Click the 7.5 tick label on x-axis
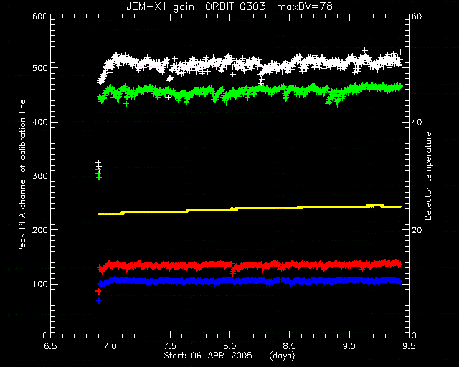Viewport: 459px width, 367px height. click(170, 346)
